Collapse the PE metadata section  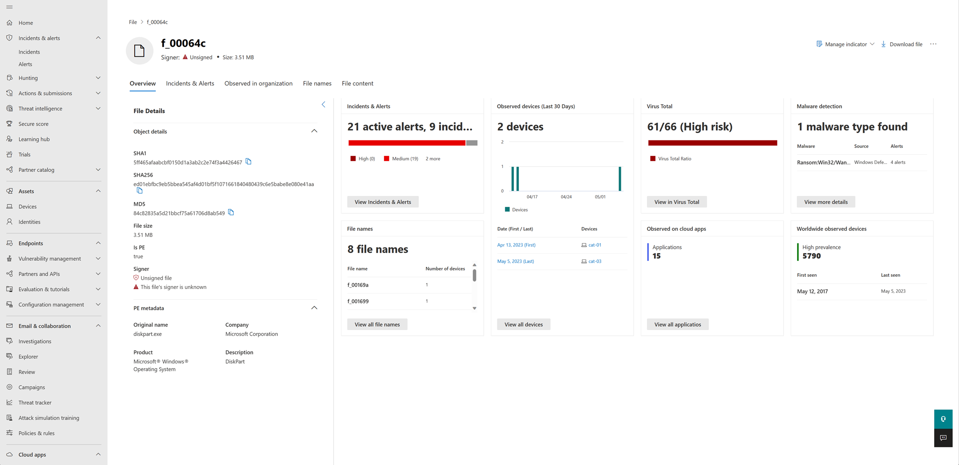click(314, 308)
